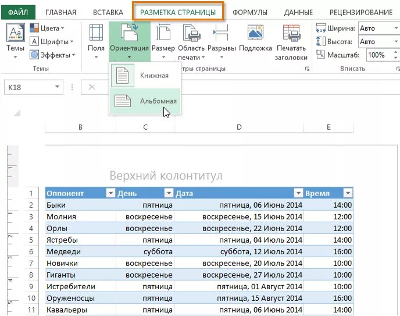
Task: Click the date cell воскресенье, 22 Июнь 2014
Action: (239, 228)
